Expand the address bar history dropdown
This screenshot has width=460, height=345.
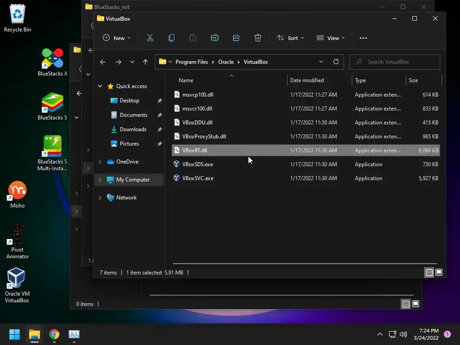(x=321, y=62)
